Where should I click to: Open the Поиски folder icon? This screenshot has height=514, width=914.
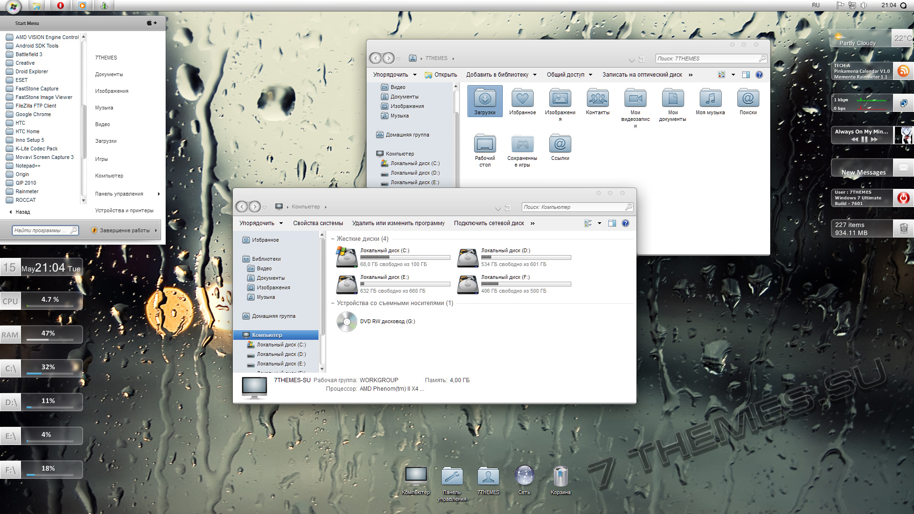748,101
